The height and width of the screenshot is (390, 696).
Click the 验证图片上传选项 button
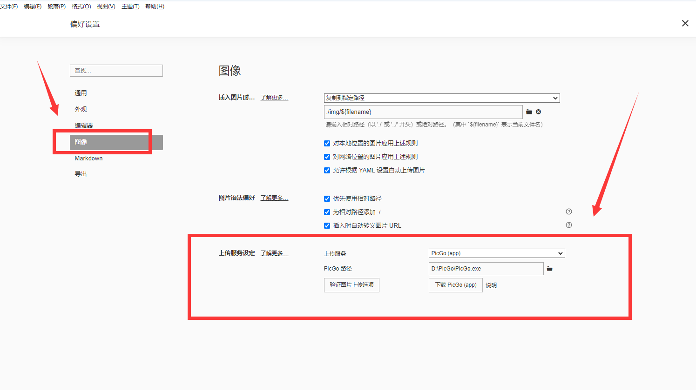pyautogui.click(x=351, y=285)
